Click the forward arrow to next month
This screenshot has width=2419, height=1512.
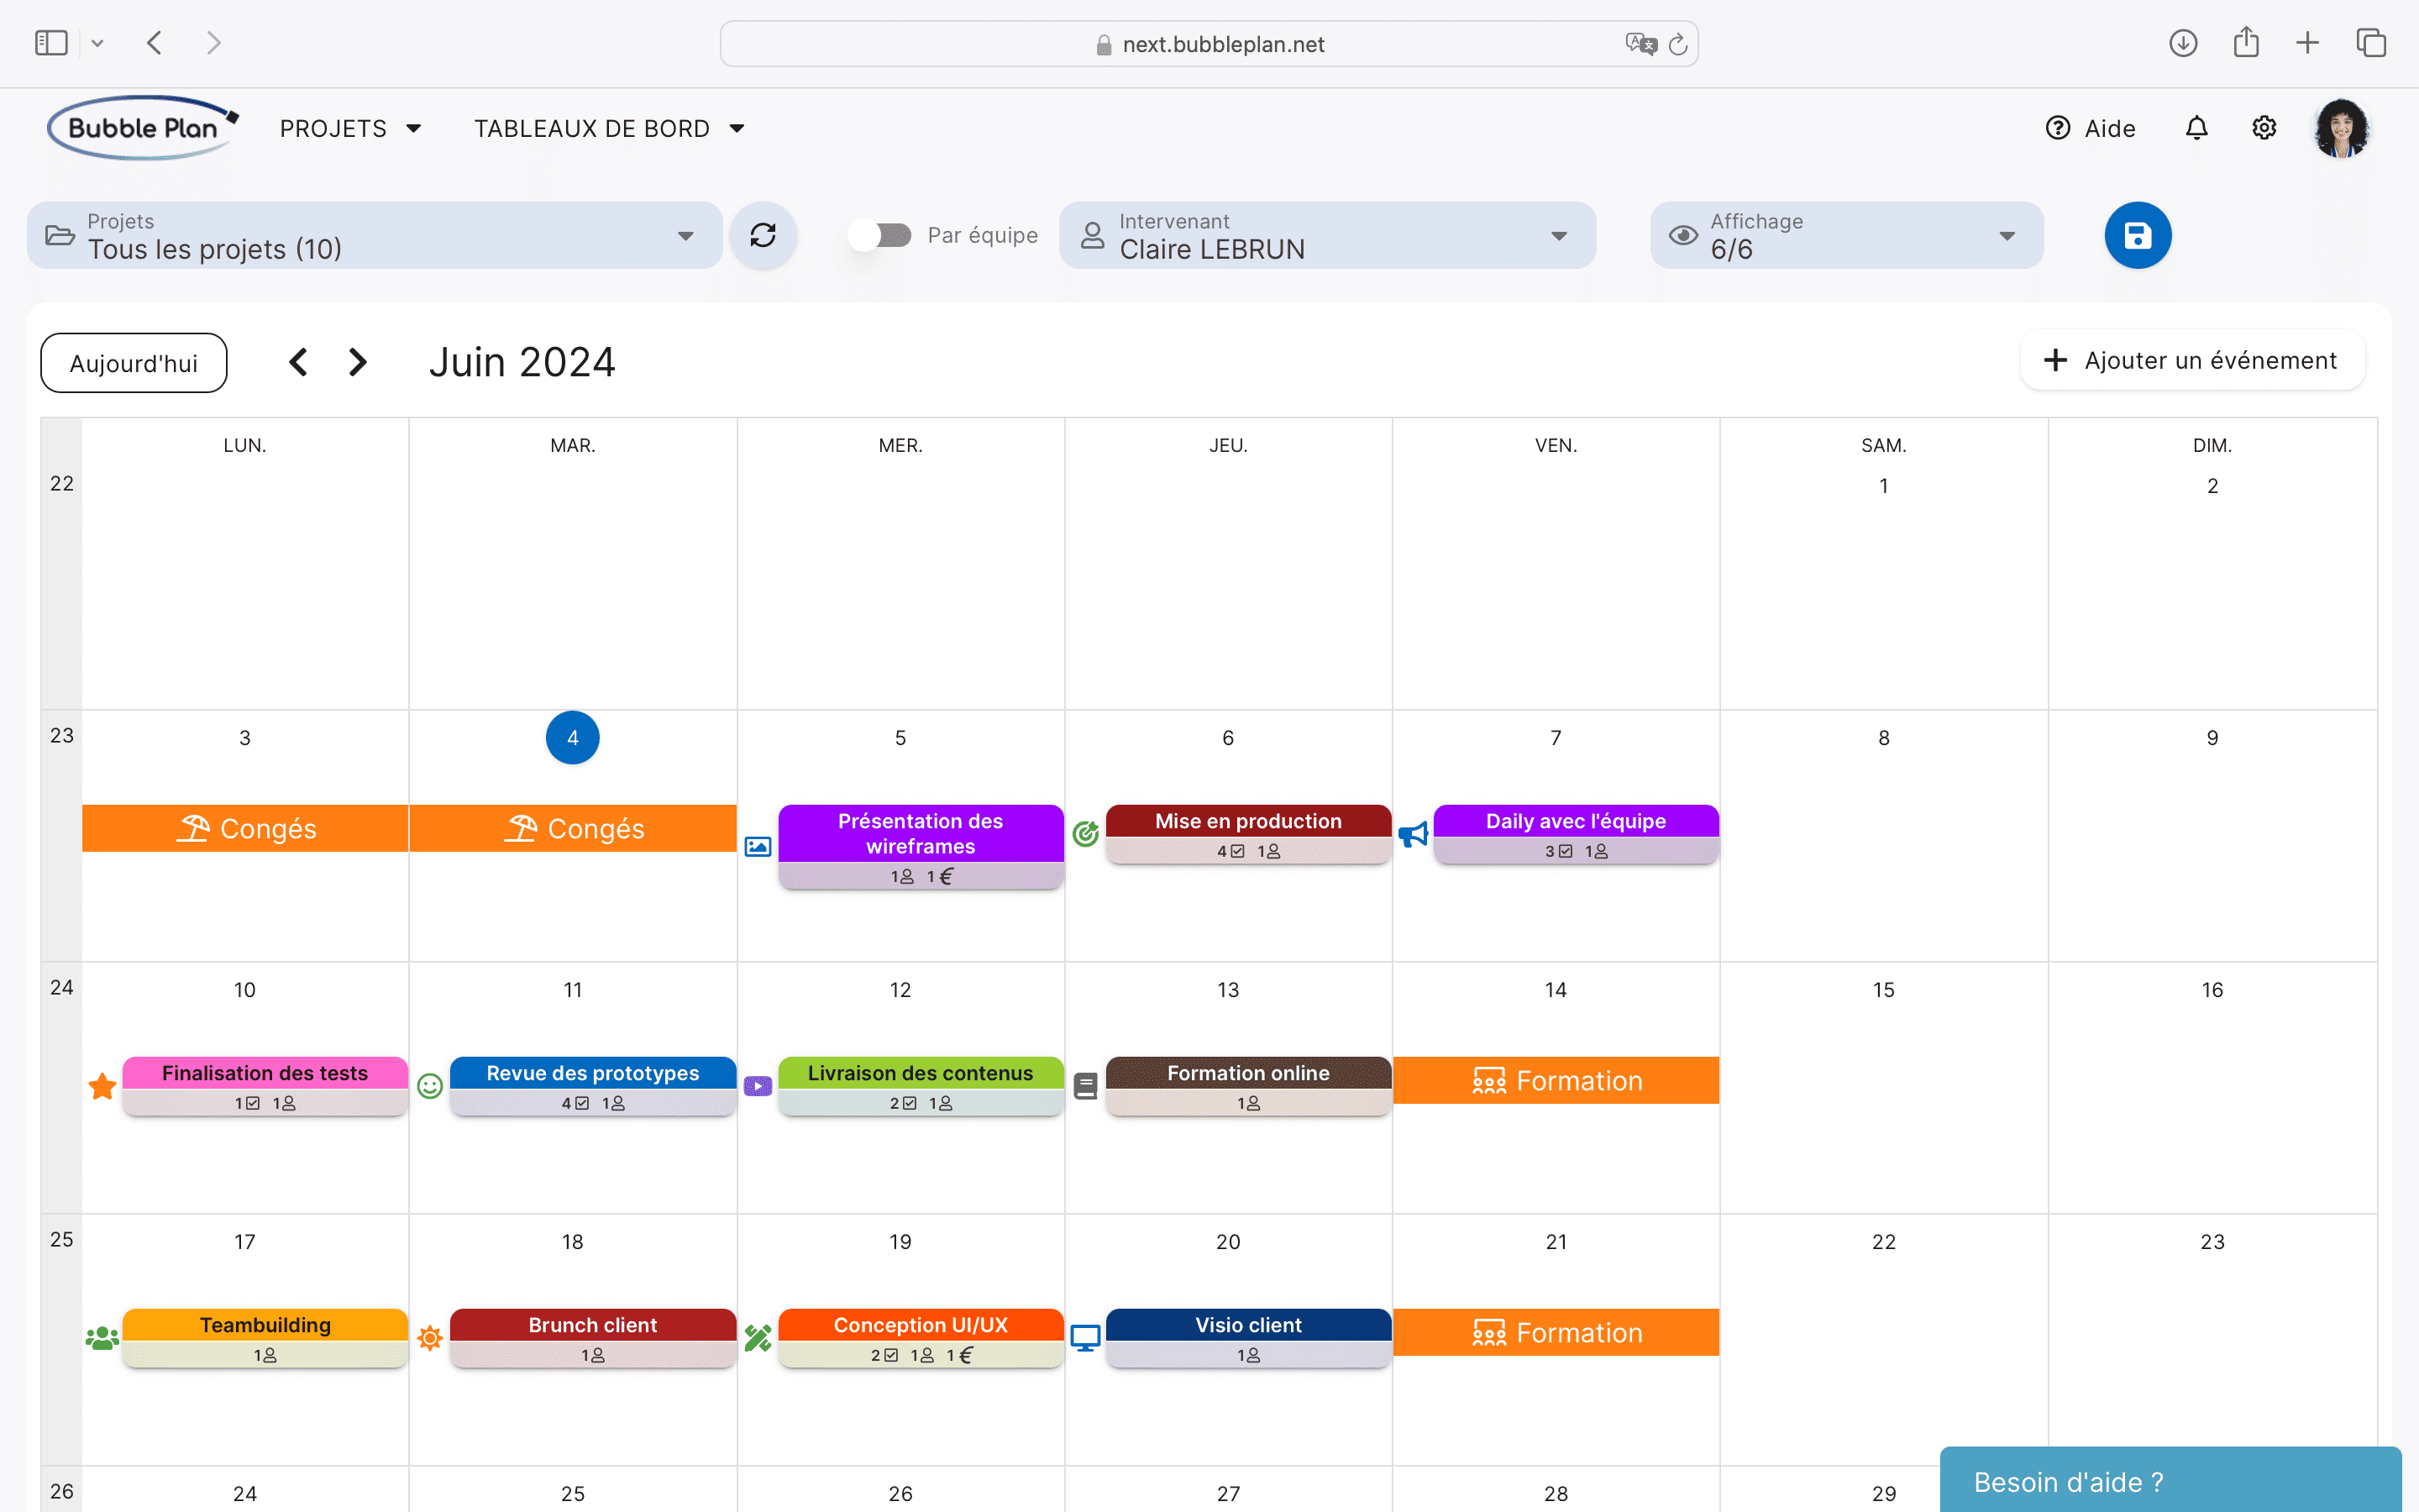click(357, 362)
